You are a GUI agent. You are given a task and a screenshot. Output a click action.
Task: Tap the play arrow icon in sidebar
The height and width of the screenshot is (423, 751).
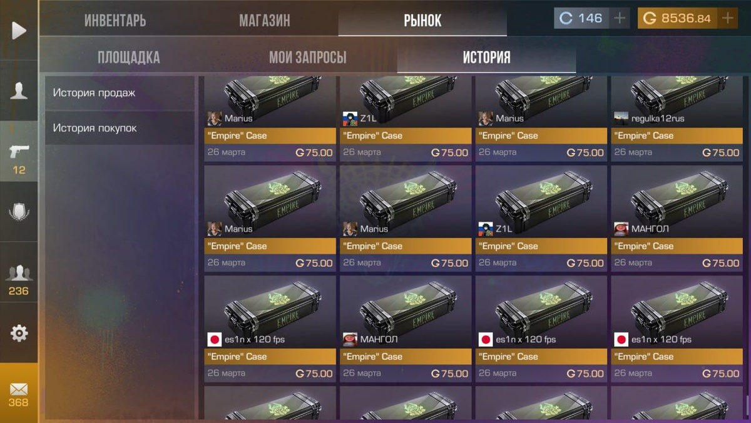[x=19, y=30]
